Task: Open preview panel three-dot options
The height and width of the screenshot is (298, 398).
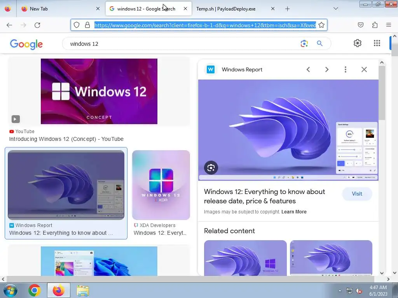Action: (346, 69)
